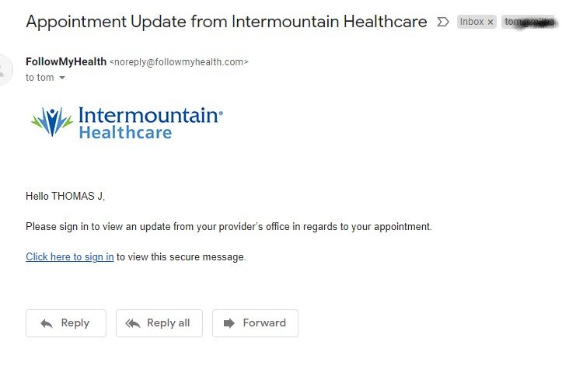Open the 'Click here to sign in' link
Image resolution: width=562 pixels, height=387 pixels.
[70, 256]
